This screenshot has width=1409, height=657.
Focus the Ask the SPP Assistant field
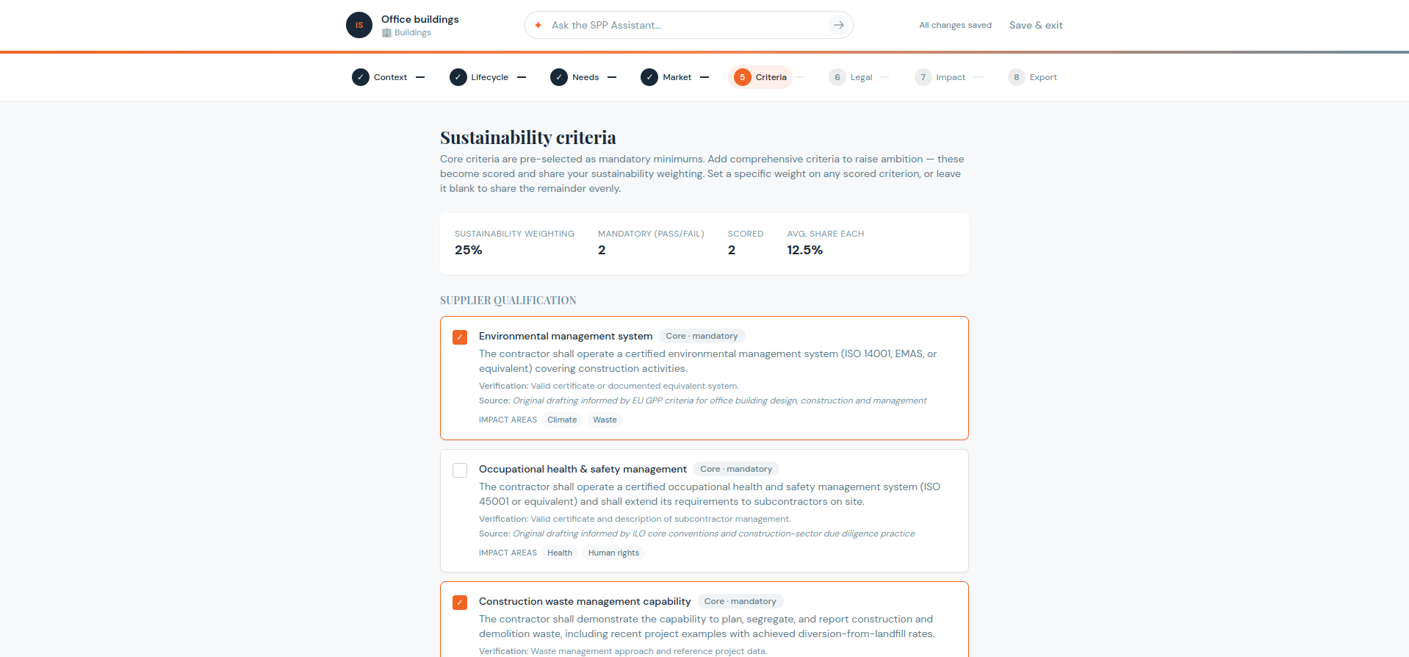[x=687, y=25]
